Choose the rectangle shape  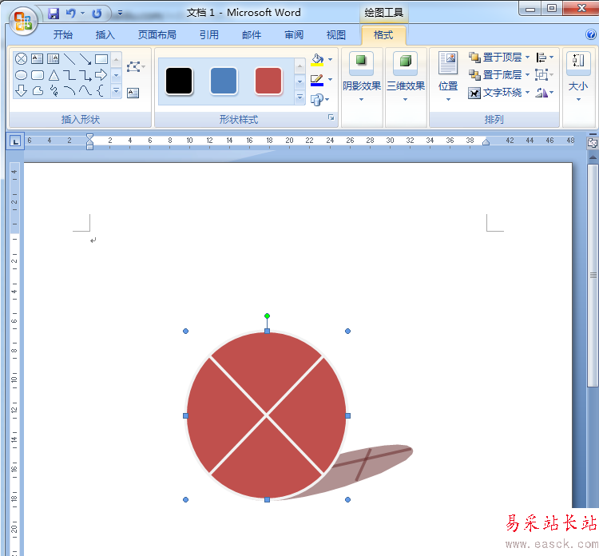(x=101, y=59)
